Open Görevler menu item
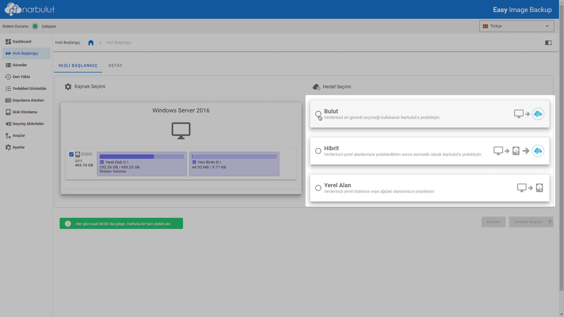564x317 pixels. click(x=20, y=65)
